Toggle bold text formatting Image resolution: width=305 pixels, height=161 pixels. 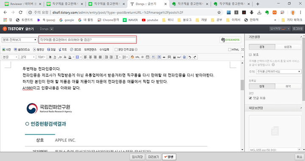[x=50, y=57]
